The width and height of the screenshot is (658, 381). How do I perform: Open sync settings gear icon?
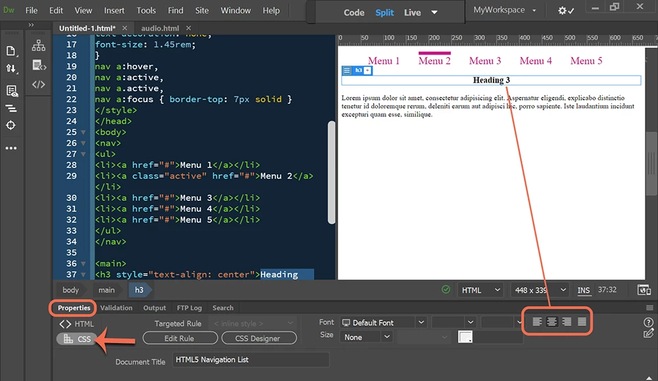565,11
